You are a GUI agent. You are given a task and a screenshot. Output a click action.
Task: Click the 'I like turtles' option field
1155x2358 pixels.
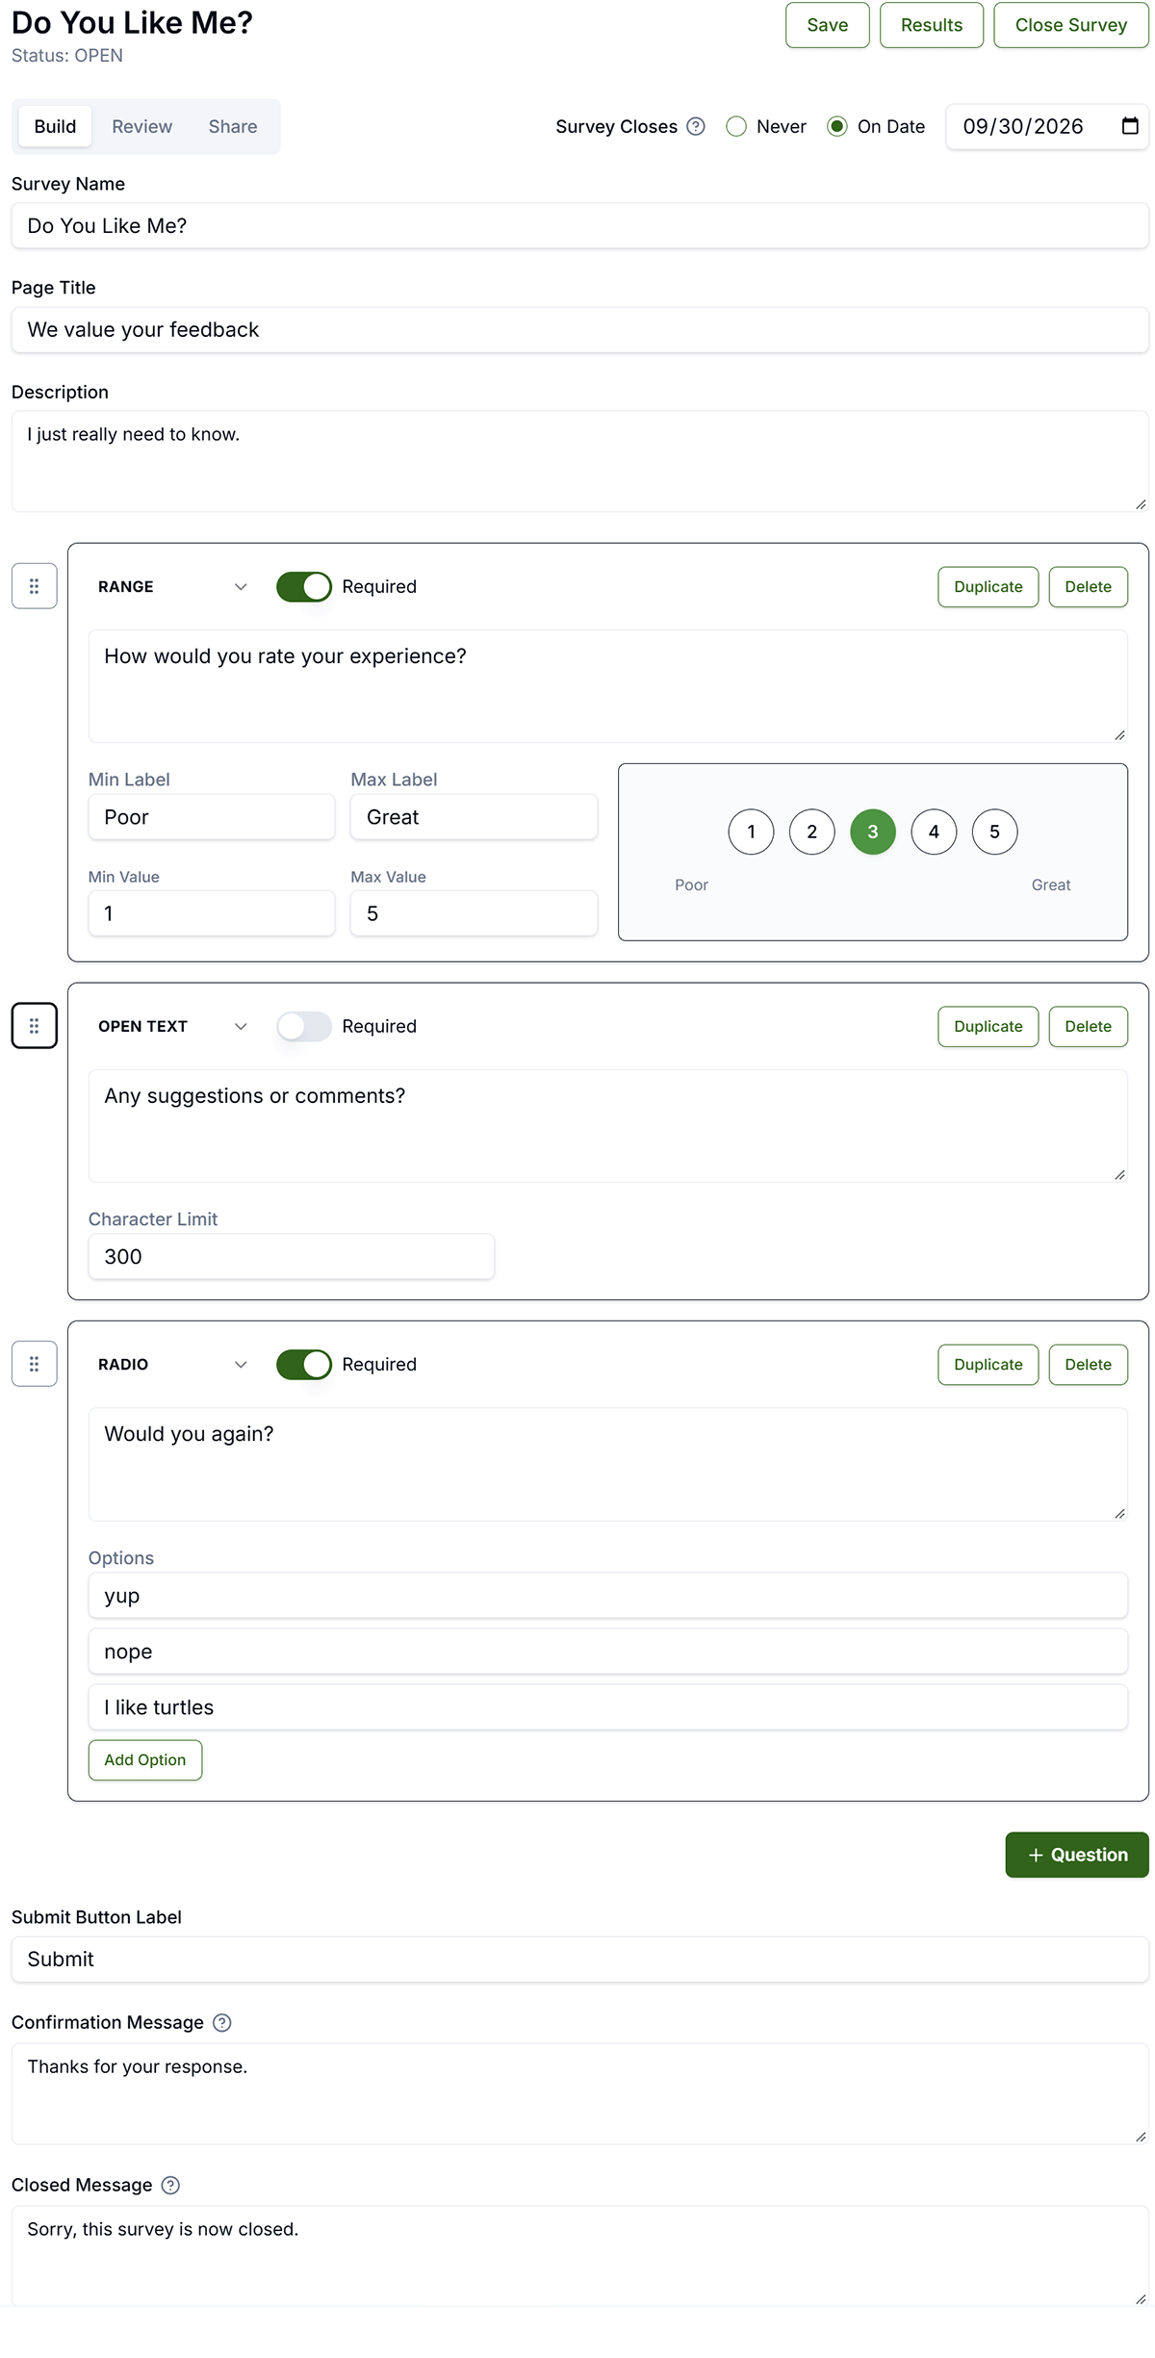coord(608,1706)
